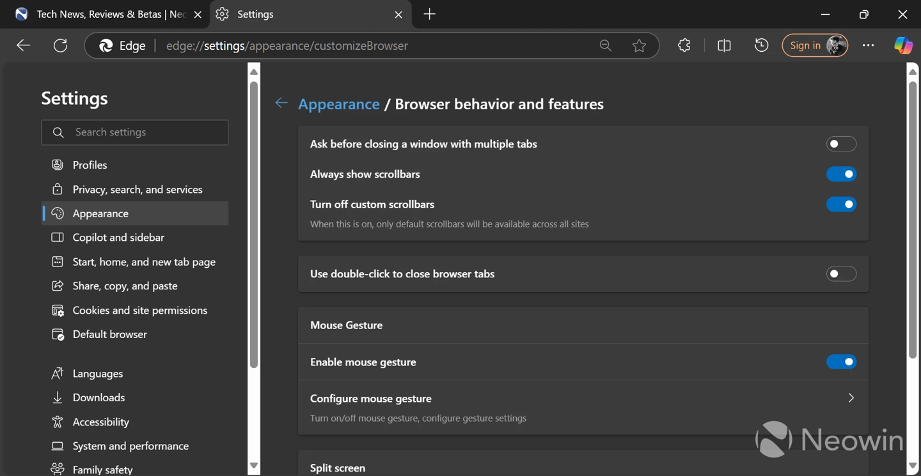Click the zoom magnifier in address bar
921x476 pixels.
[605, 45]
